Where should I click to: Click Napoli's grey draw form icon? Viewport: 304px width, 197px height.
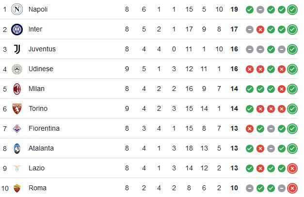(x=260, y=10)
